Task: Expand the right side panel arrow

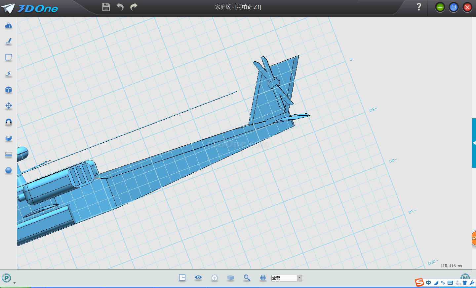Action: (474, 143)
